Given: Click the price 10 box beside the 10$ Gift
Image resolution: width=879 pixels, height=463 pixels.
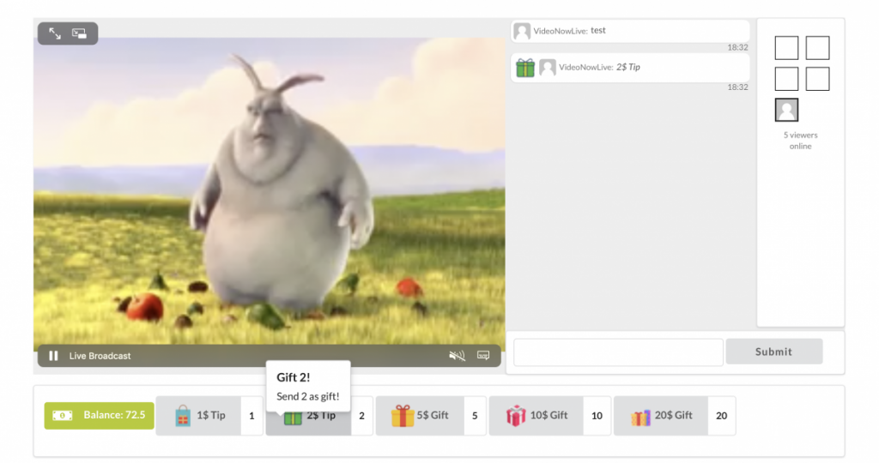Looking at the screenshot, I should click(x=597, y=415).
